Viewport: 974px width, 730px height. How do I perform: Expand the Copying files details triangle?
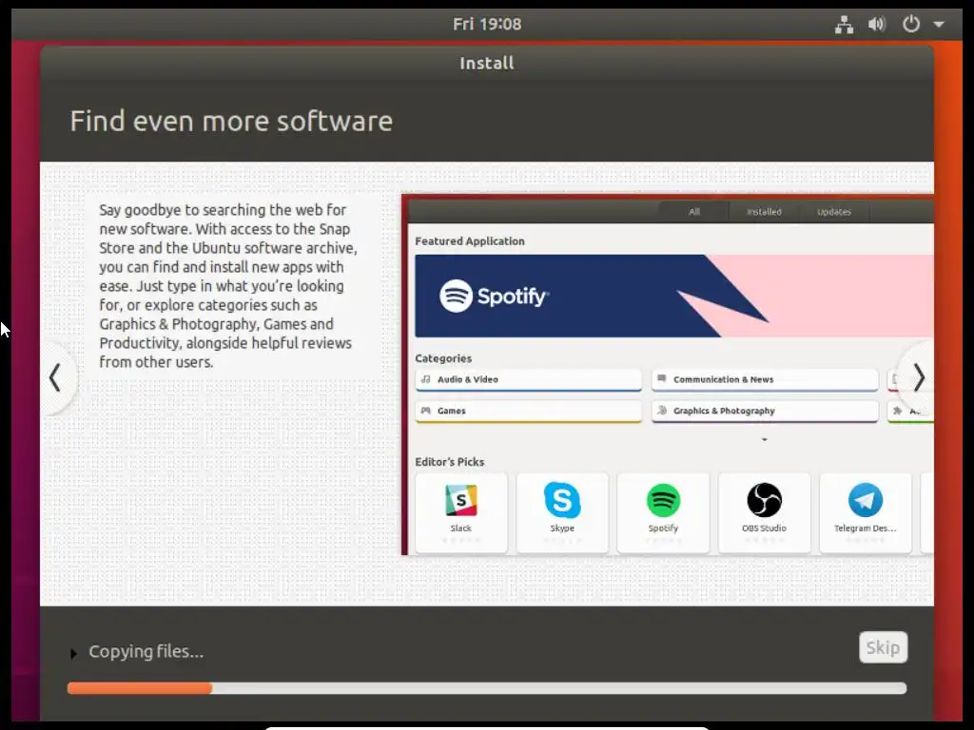pyautogui.click(x=73, y=653)
